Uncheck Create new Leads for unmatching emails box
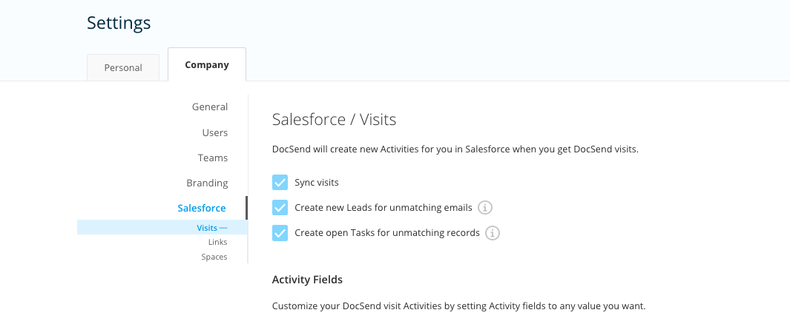Image resolution: width=790 pixels, height=324 pixels. click(x=280, y=207)
